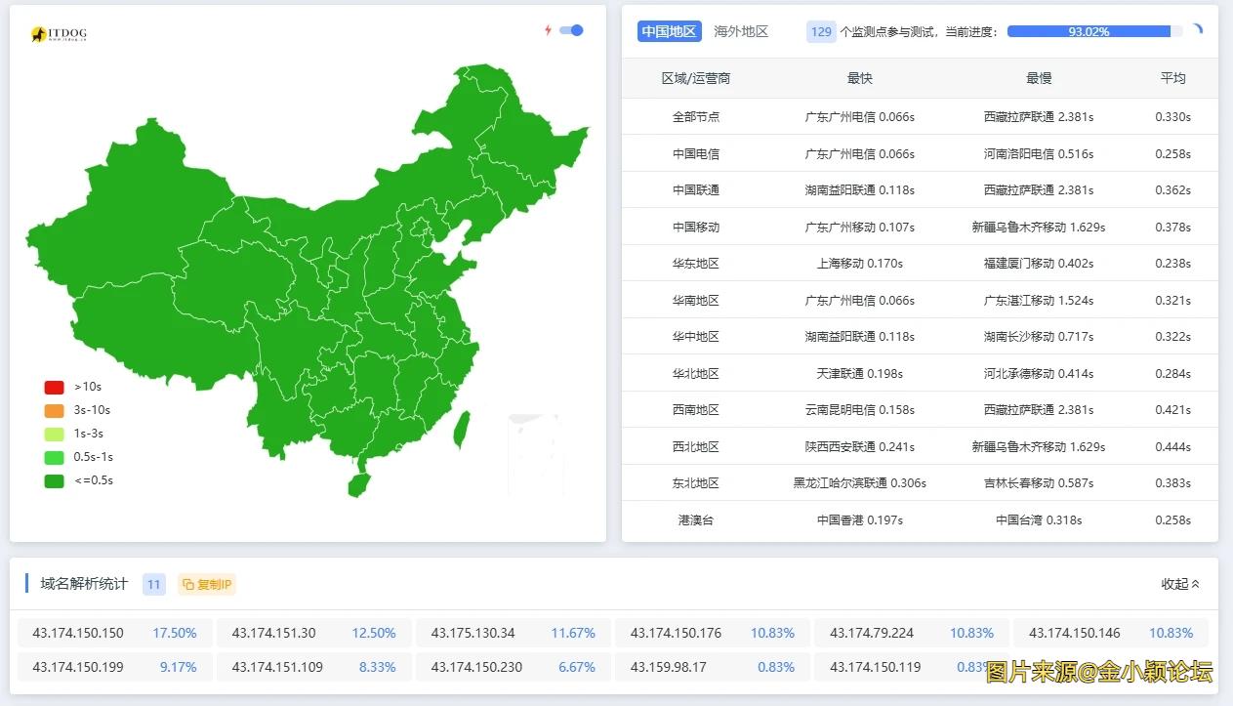This screenshot has height=706, width=1233.
Task: Toggle the blue switch above the map
Action: coord(571,30)
